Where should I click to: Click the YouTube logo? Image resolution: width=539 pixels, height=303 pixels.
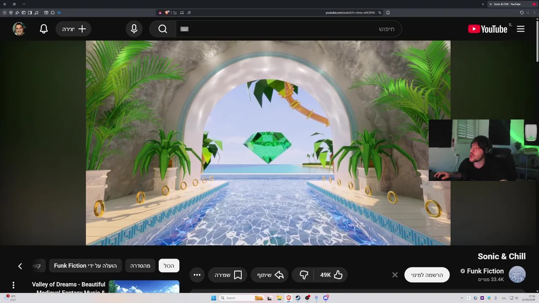coord(488,29)
